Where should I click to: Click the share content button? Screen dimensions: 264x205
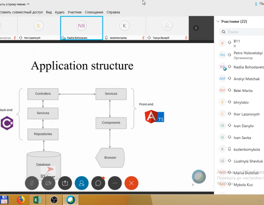tap(65, 183)
